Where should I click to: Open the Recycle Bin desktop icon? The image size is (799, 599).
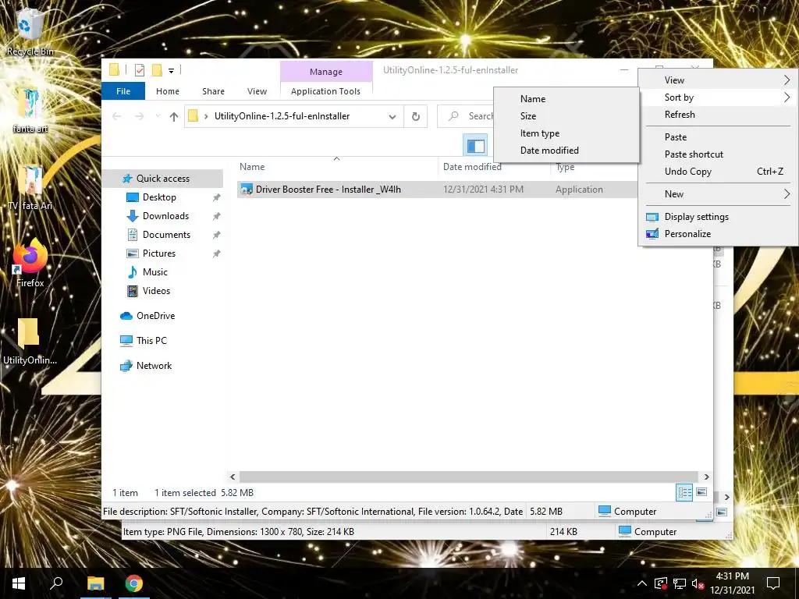point(30,31)
